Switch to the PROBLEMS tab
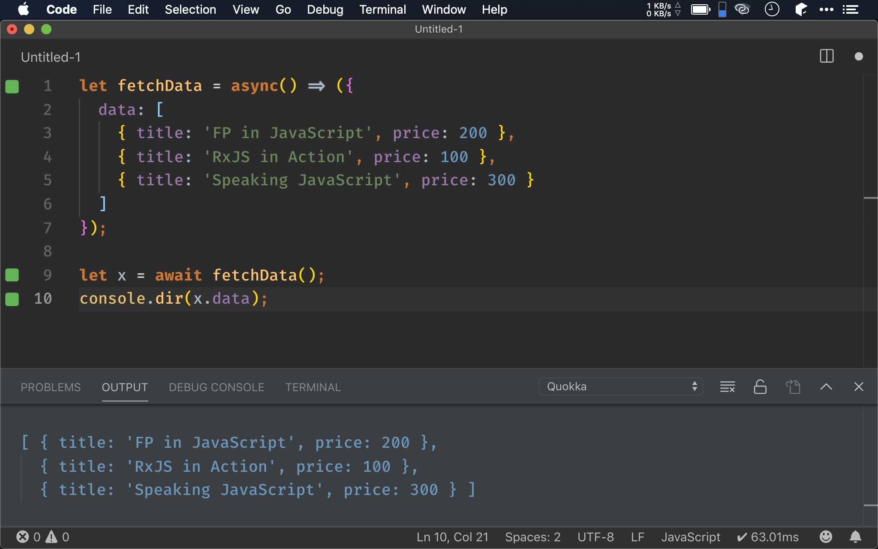The width and height of the screenshot is (878, 549). click(x=51, y=387)
